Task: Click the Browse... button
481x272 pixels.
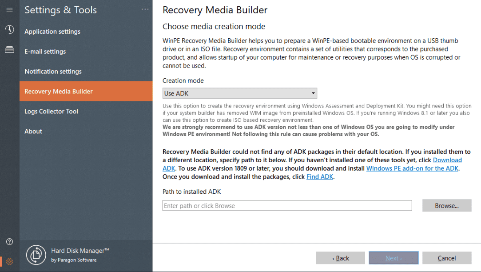Action: point(447,206)
